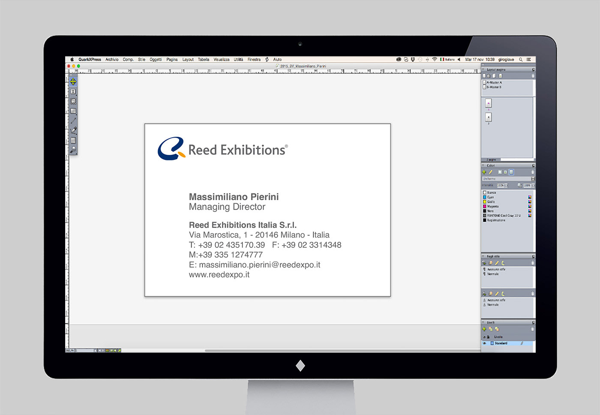Select the Item (move) tool
Screen dimensions: 600x415
click(73, 81)
